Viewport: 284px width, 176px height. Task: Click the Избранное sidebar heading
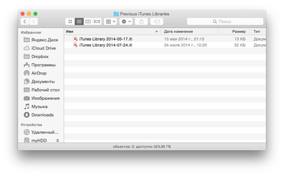tap(31, 32)
